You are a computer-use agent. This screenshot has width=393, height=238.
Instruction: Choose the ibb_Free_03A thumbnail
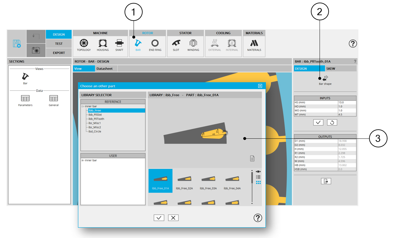click(x=208, y=181)
